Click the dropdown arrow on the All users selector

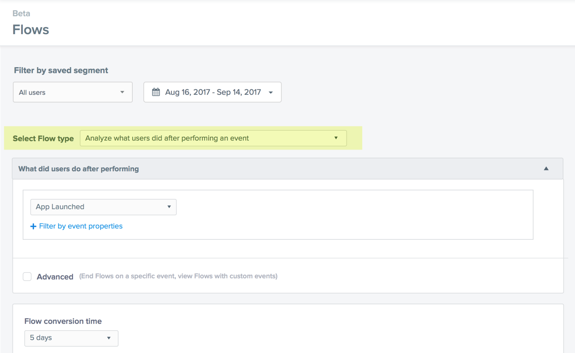coord(123,92)
